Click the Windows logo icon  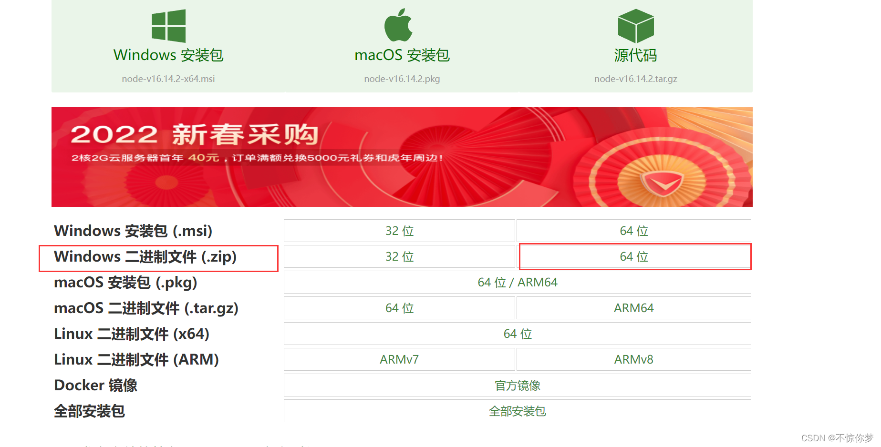click(168, 26)
